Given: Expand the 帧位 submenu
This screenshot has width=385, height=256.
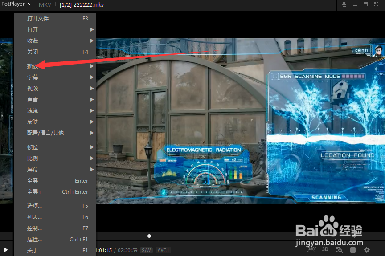Looking at the screenshot, I should 55,147.
